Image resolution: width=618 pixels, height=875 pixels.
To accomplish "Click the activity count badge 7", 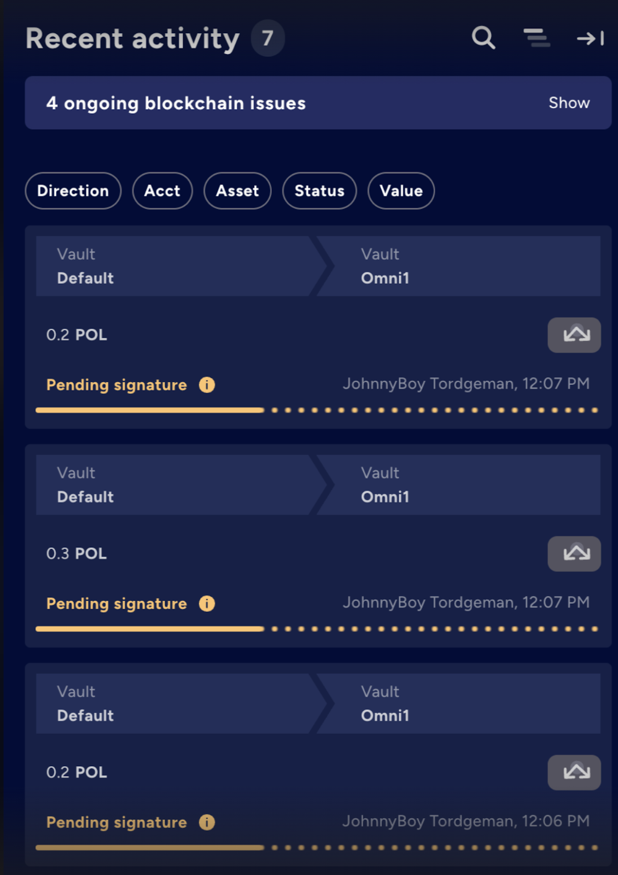I will click(267, 38).
